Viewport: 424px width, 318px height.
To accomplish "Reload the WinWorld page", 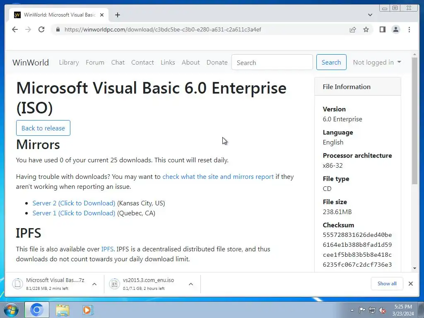I will tap(41, 29).
